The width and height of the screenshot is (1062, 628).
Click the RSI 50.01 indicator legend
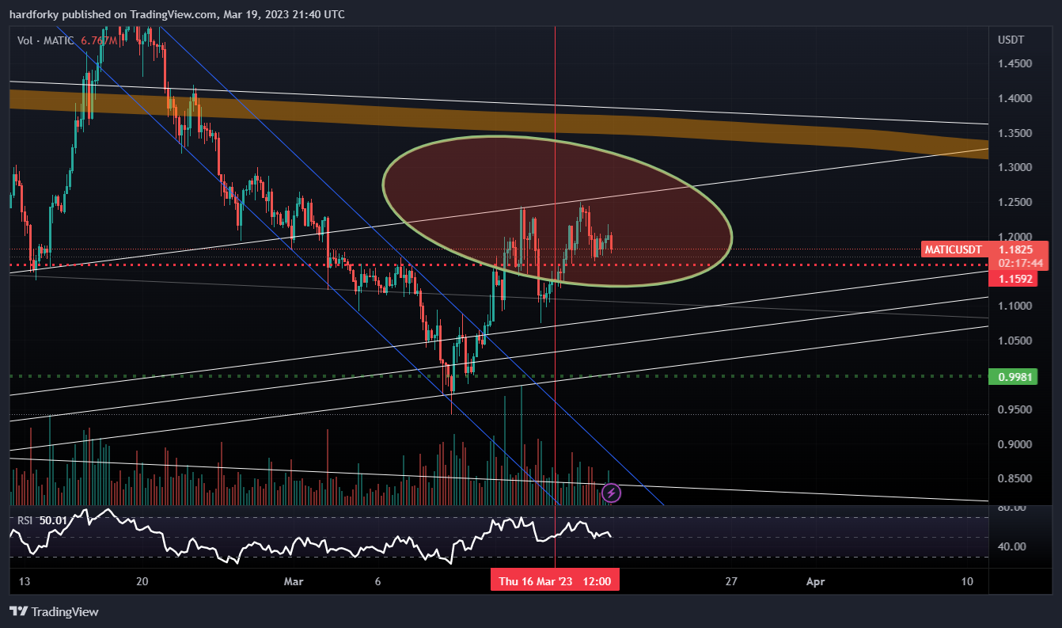[42, 519]
